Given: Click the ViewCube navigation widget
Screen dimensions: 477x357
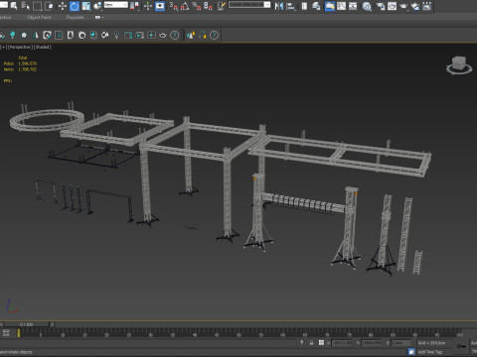Looking at the screenshot, I should pos(459,64).
